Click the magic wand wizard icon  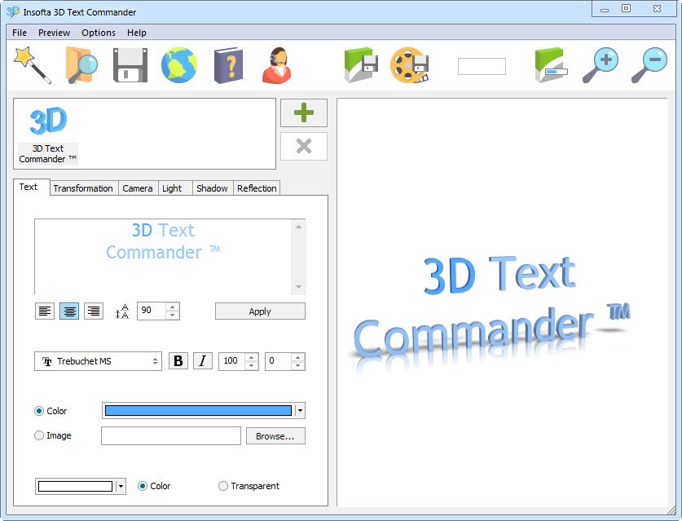click(33, 65)
